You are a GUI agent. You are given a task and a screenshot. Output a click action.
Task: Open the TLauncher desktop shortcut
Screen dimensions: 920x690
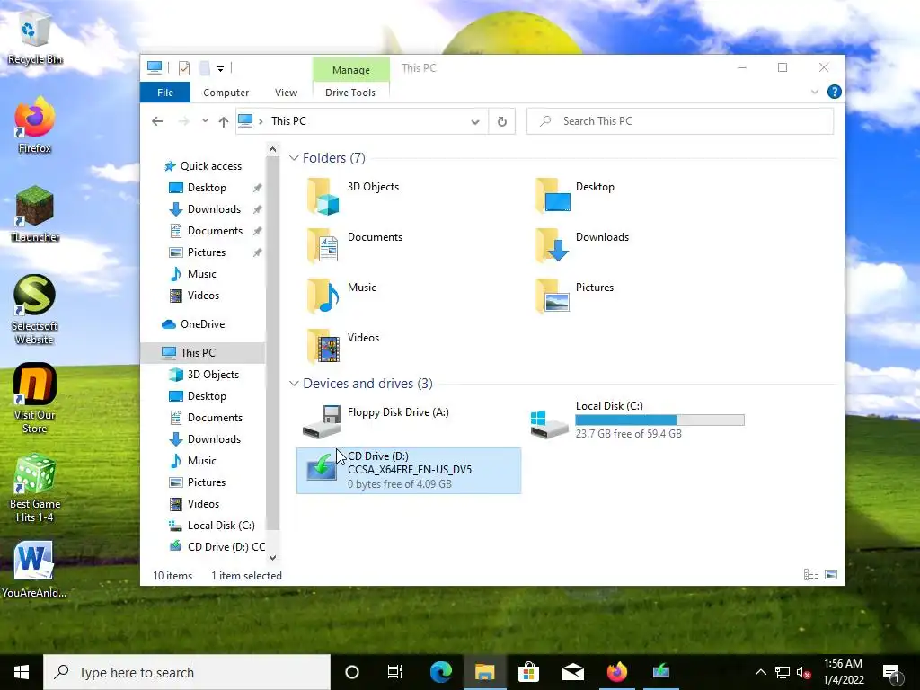click(x=34, y=214)
